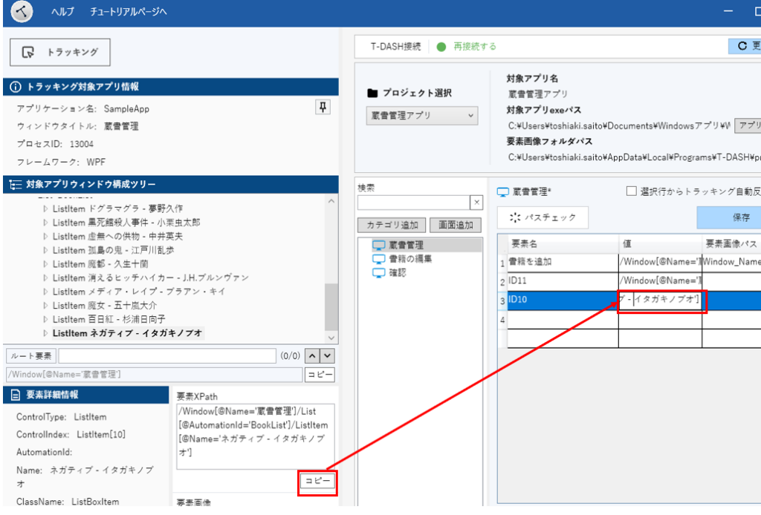Click the down arrow next to search count

tap(327, 357)
